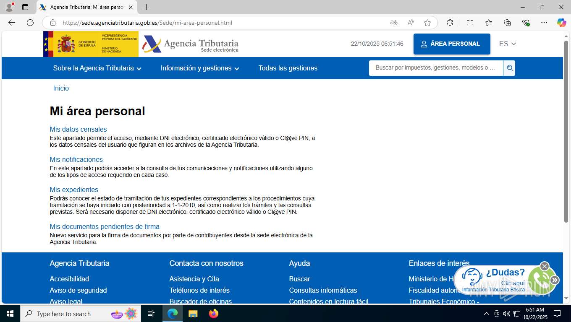The height and width of the screenshot is (322, 571).
Task: View site information via the padlock icon
Action: [x=52, y=23]
